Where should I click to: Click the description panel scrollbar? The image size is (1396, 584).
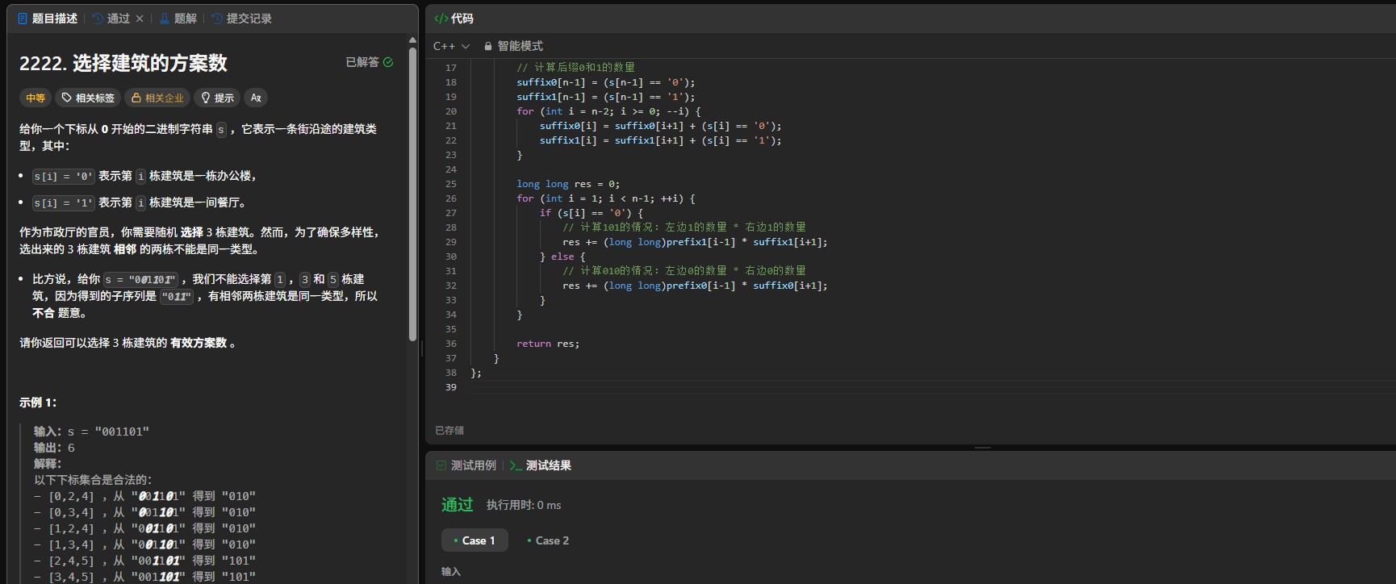point(412,194)
